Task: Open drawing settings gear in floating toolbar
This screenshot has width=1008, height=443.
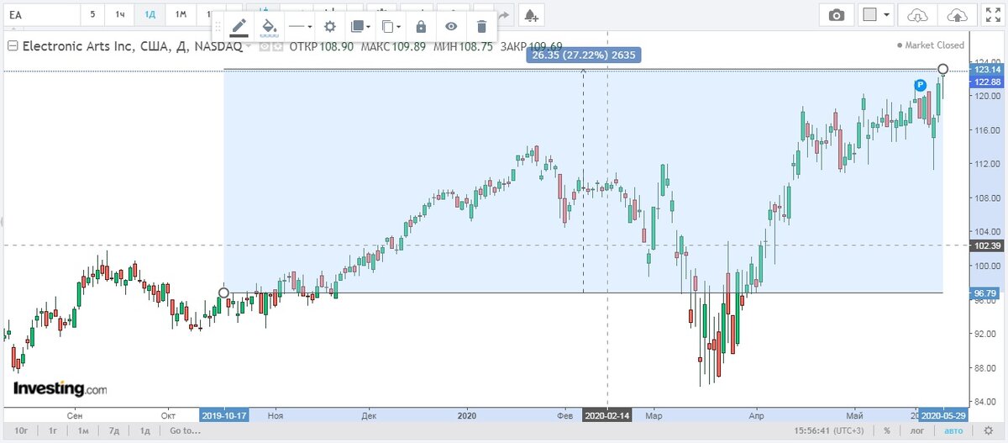Action: pyautogui.click(x=330, y=26)
